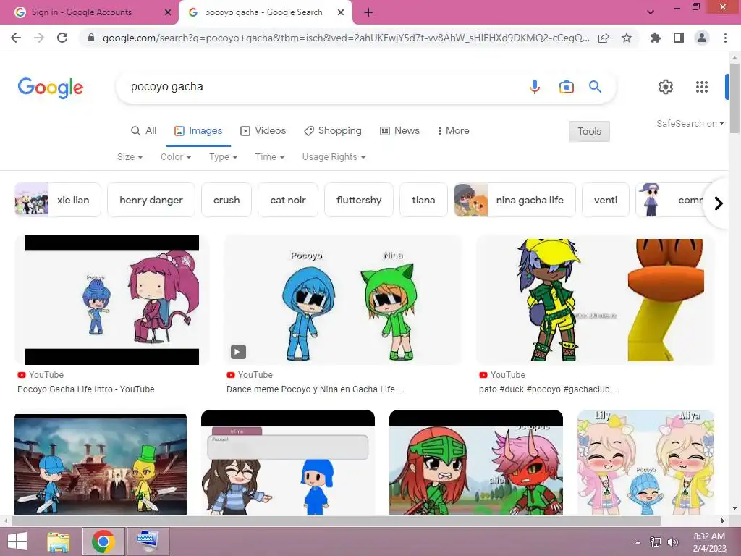Expand the Time filter dropdown
This screenshot has width=741, height=556.
coord(270,157)
